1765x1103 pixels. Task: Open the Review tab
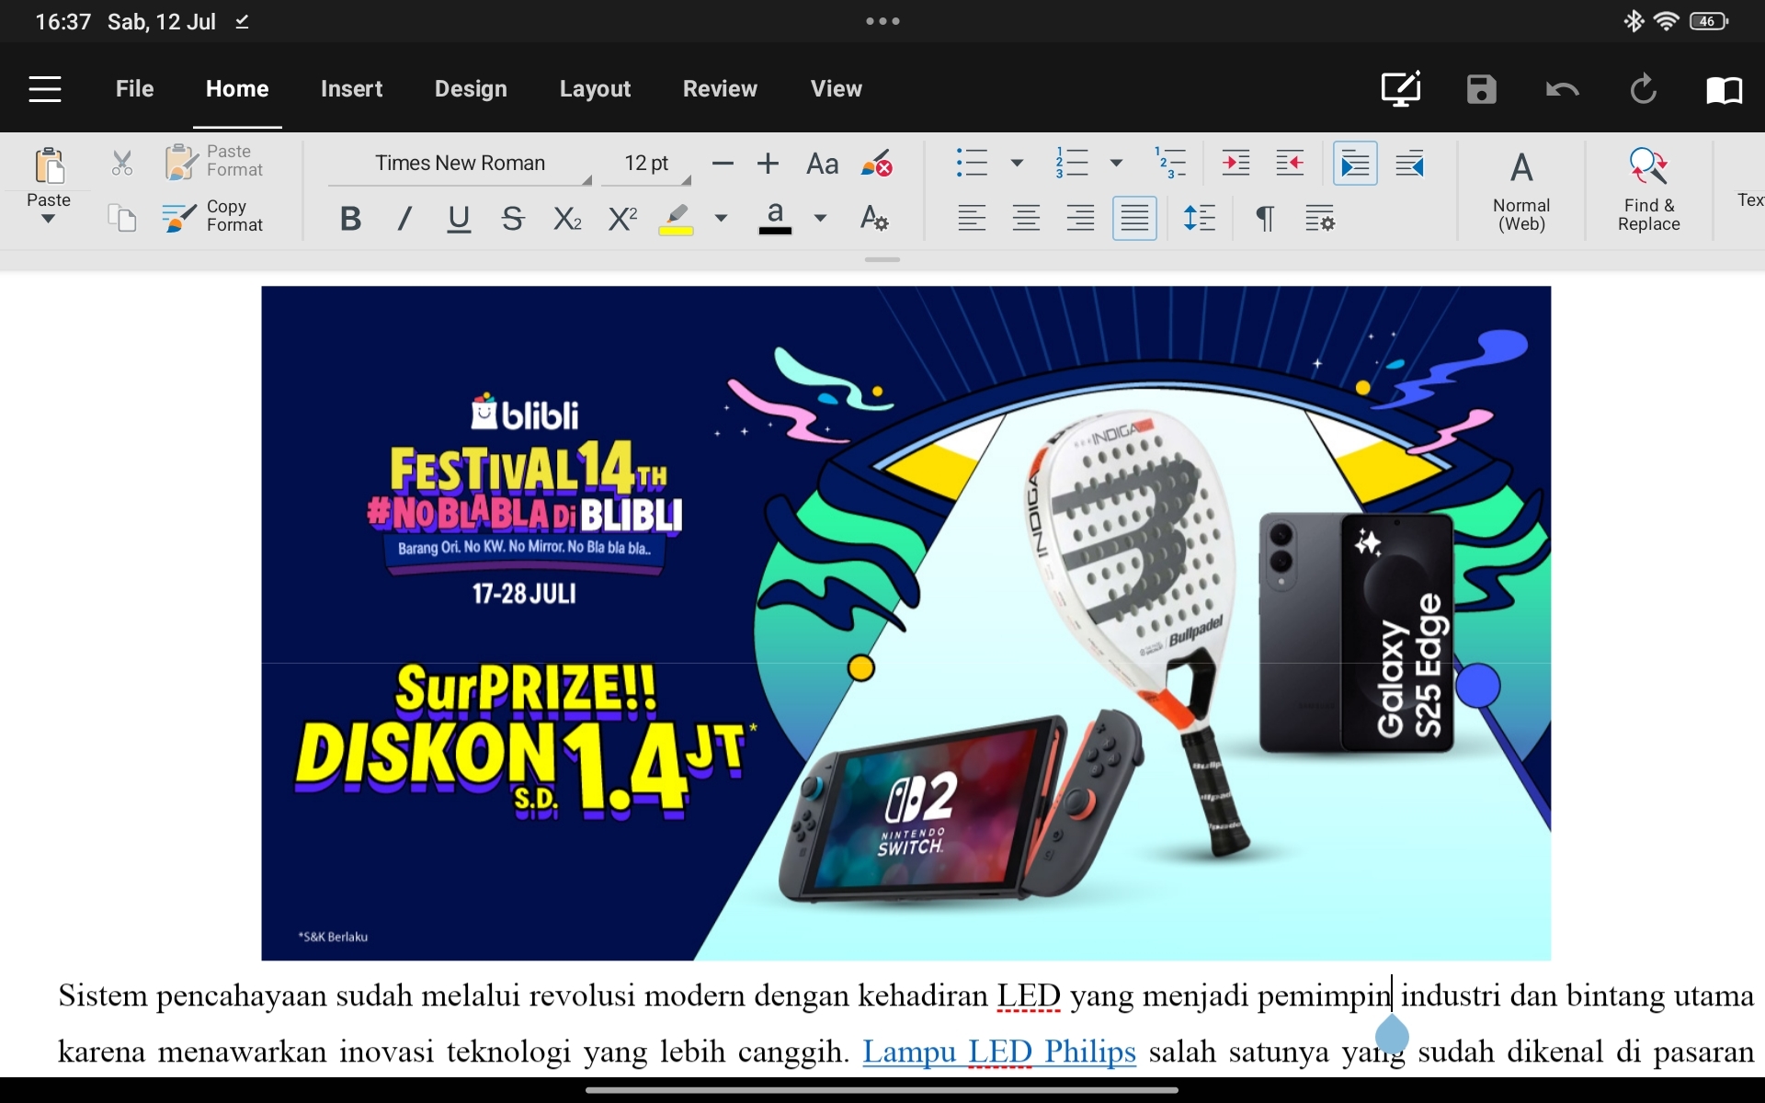(x=720, y=89)
